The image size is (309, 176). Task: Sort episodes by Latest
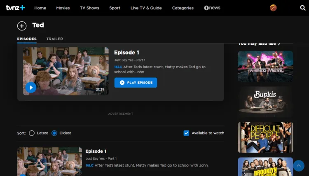(x=32, y=133)
